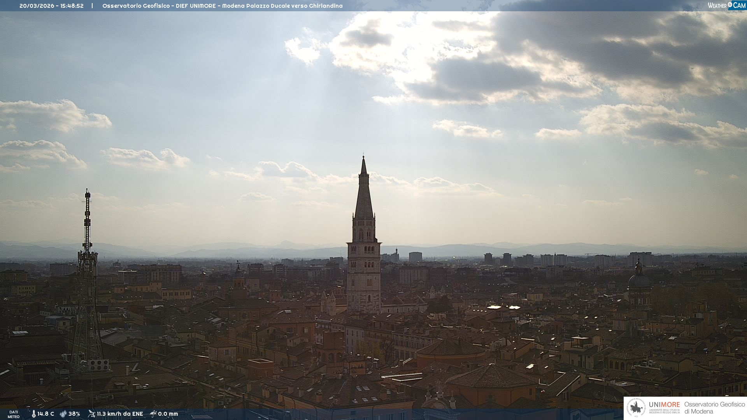Click the 11.3 km/h da ENE wind reading
Screen dimensions: 747x420
(120, 414)
